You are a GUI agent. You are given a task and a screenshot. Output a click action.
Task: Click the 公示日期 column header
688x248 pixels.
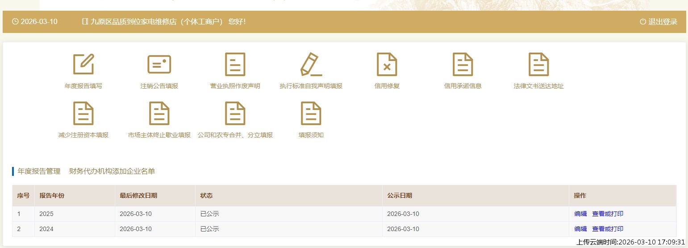point(400,195)
